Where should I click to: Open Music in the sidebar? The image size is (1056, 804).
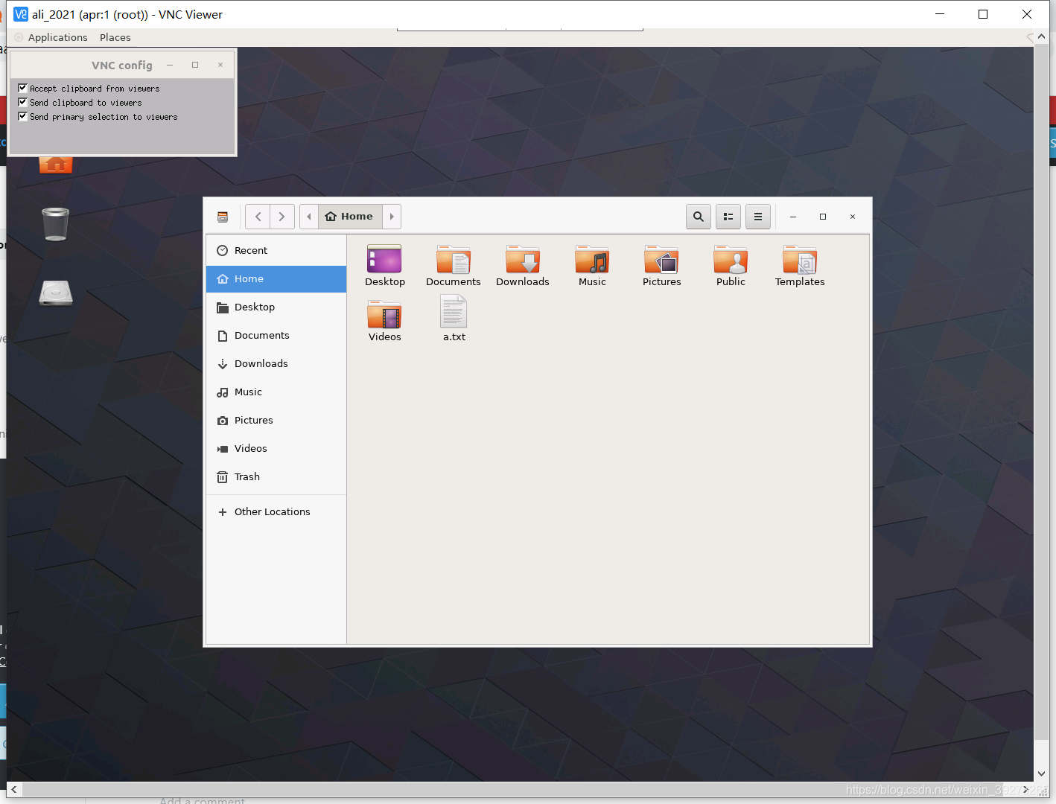point(276,392)
